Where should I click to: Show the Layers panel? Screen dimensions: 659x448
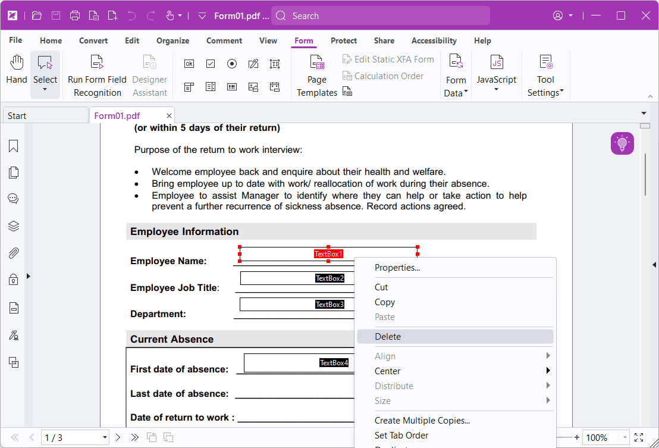pos(12,225)
